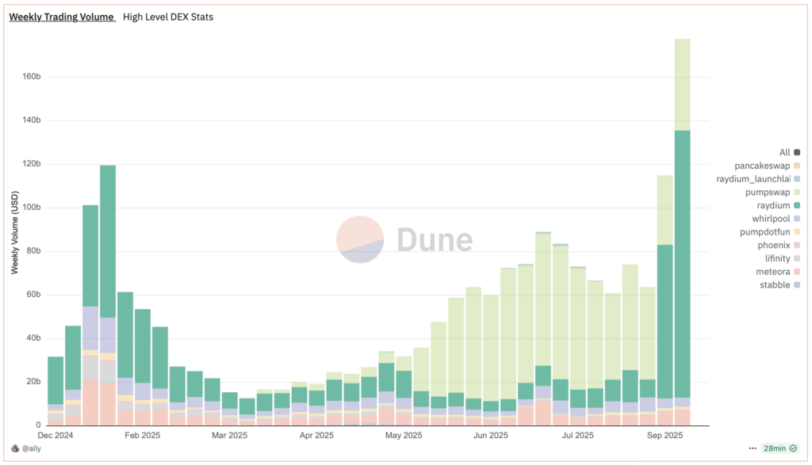Click the Weekly Volume (USD) axis title
The height and width of the screenshot is (465, 812).
tap(14, 233)
